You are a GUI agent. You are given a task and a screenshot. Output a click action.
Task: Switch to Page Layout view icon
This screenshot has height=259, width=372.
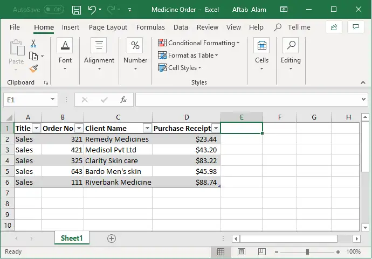242,251
